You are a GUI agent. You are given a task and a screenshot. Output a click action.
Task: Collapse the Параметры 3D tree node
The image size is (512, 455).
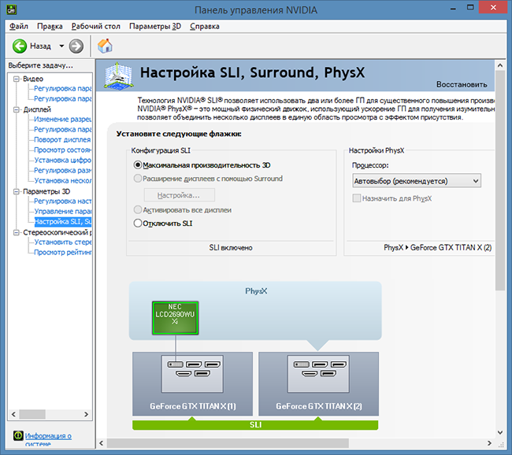16,191
